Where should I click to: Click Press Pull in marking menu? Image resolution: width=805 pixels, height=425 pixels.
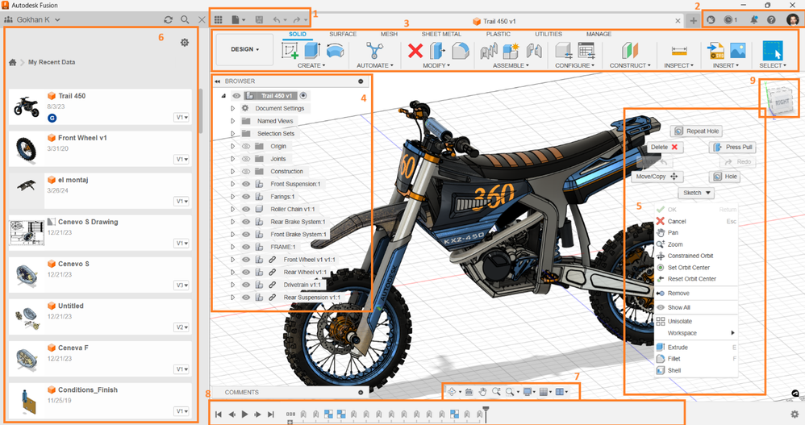click(732, 147)
